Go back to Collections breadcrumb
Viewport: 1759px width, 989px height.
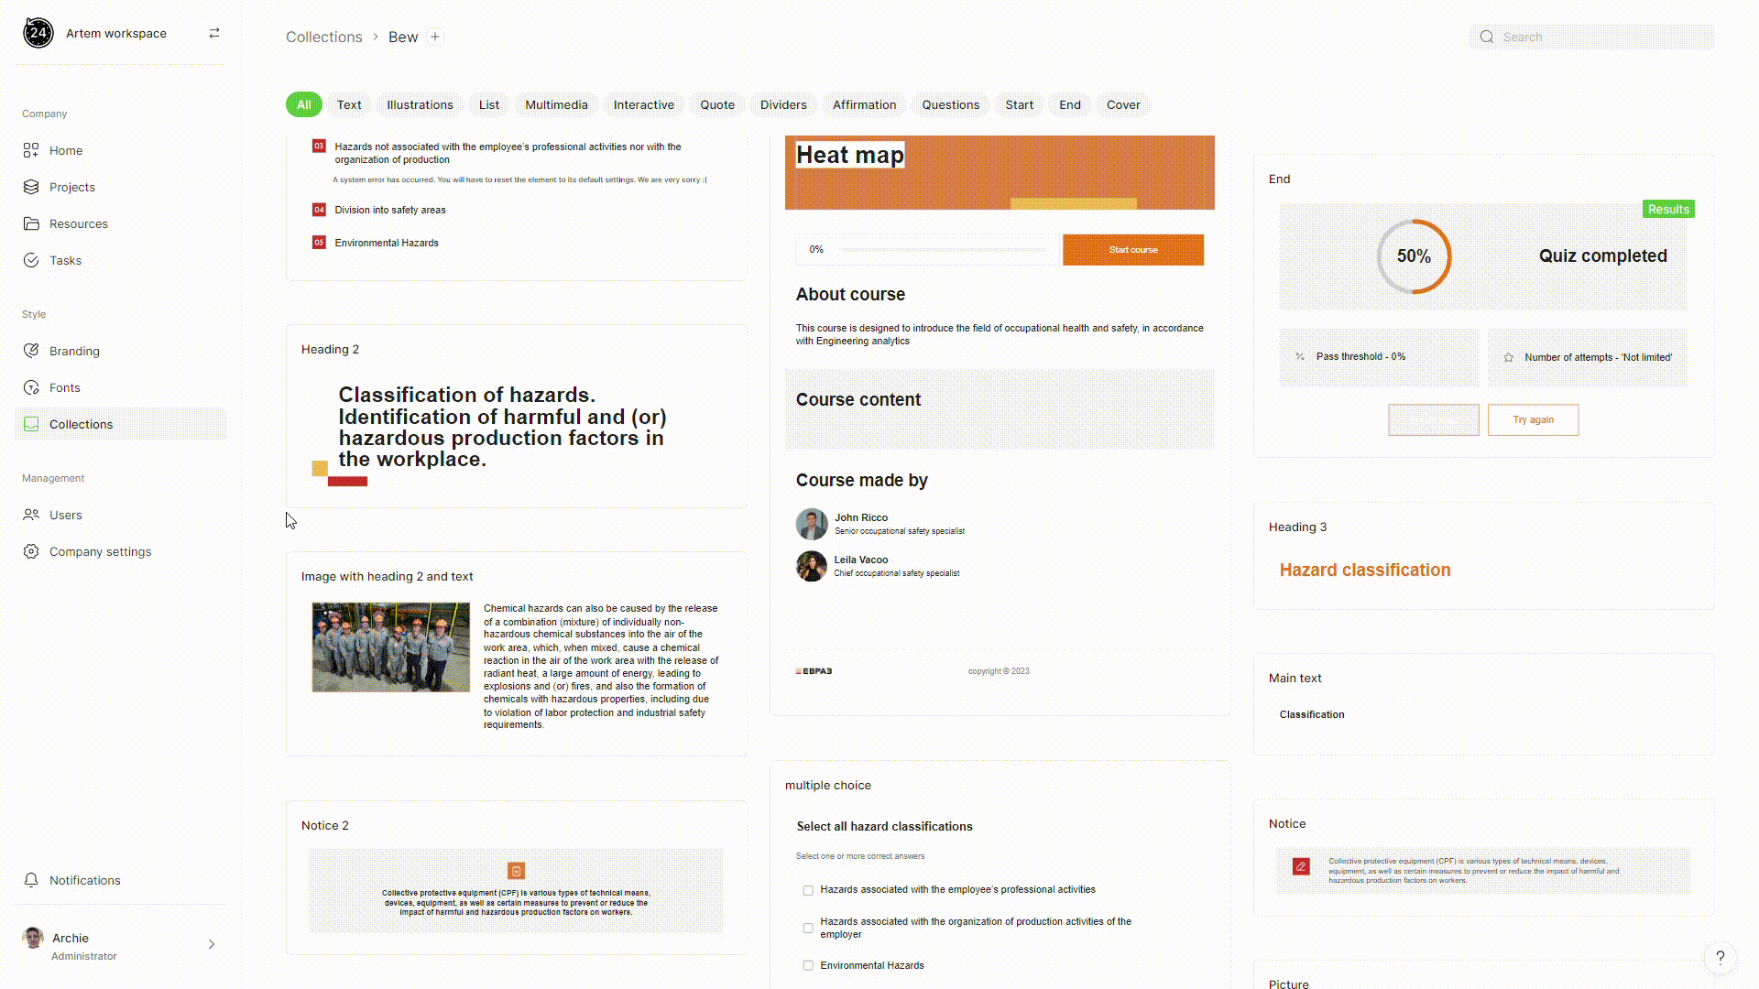pyautogui.click(x=323, y=37)
